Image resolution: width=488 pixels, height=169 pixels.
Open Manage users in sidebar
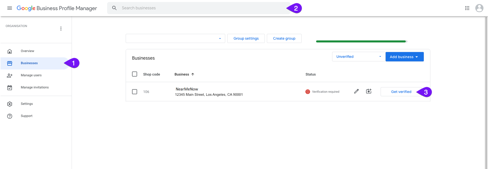[x=31, y=75]
